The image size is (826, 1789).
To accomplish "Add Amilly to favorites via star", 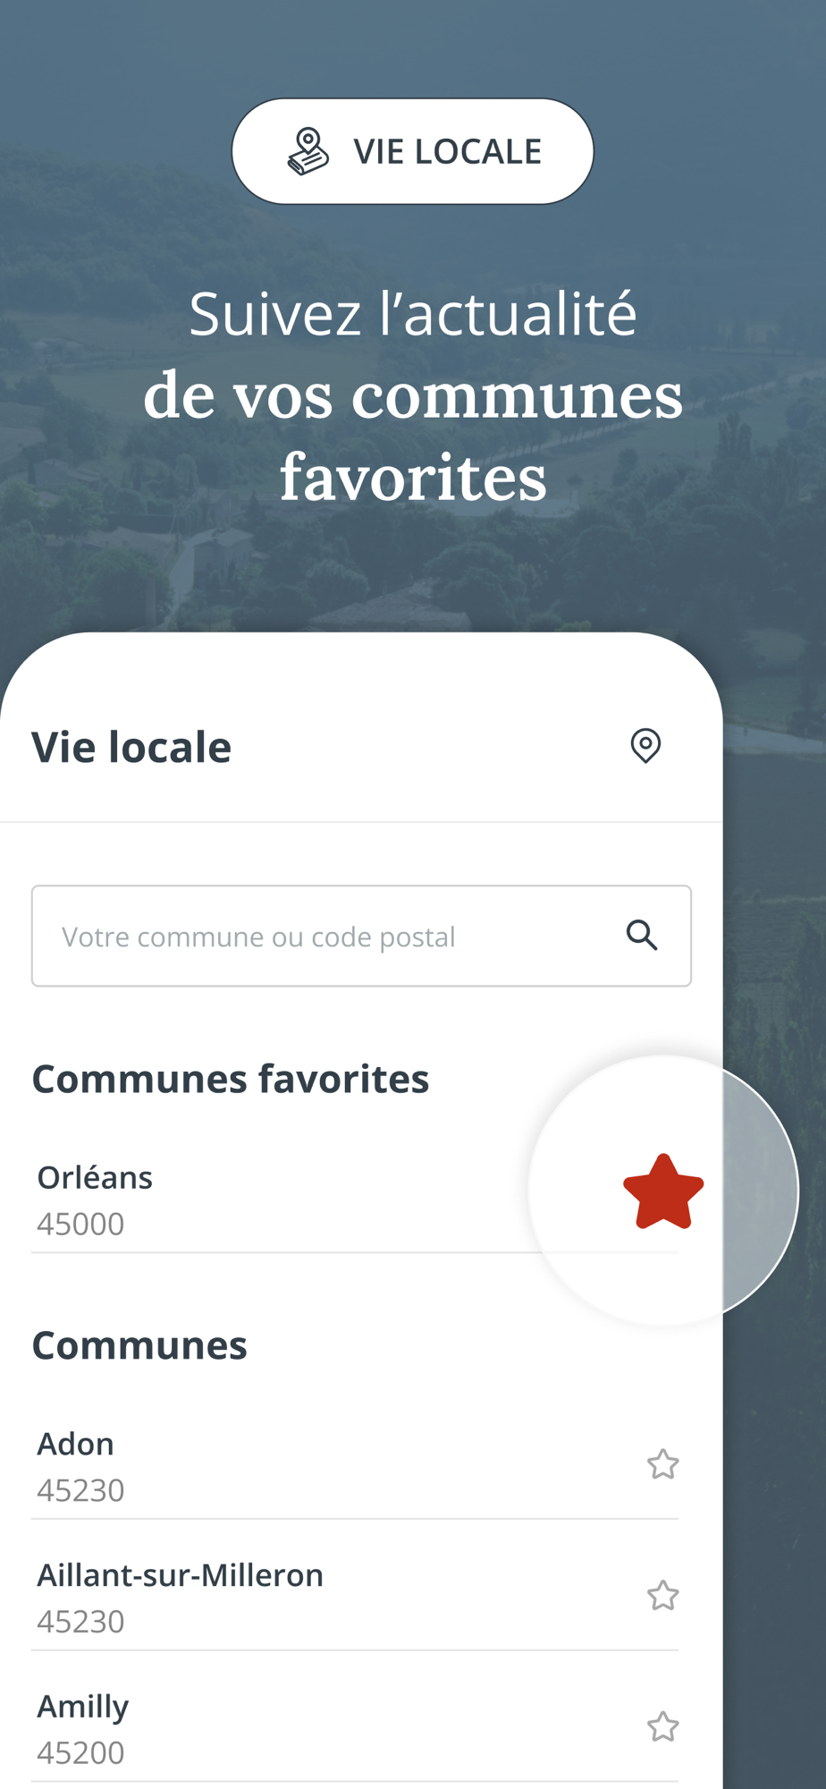I will point(663,1726).
